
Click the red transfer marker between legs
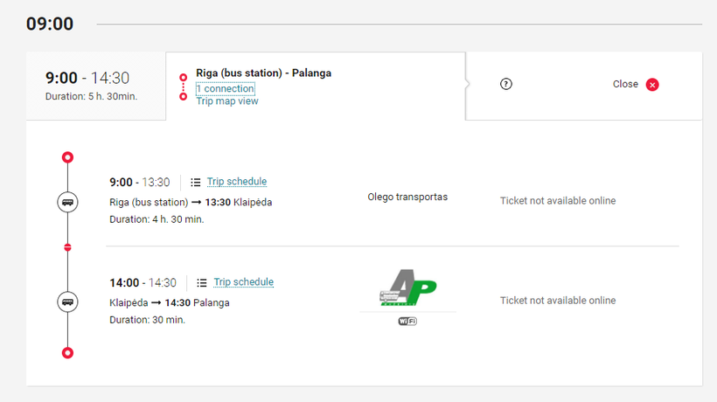67,248
